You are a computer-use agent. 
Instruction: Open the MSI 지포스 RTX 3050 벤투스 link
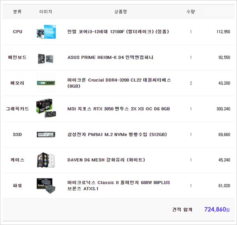click(118, 109)
